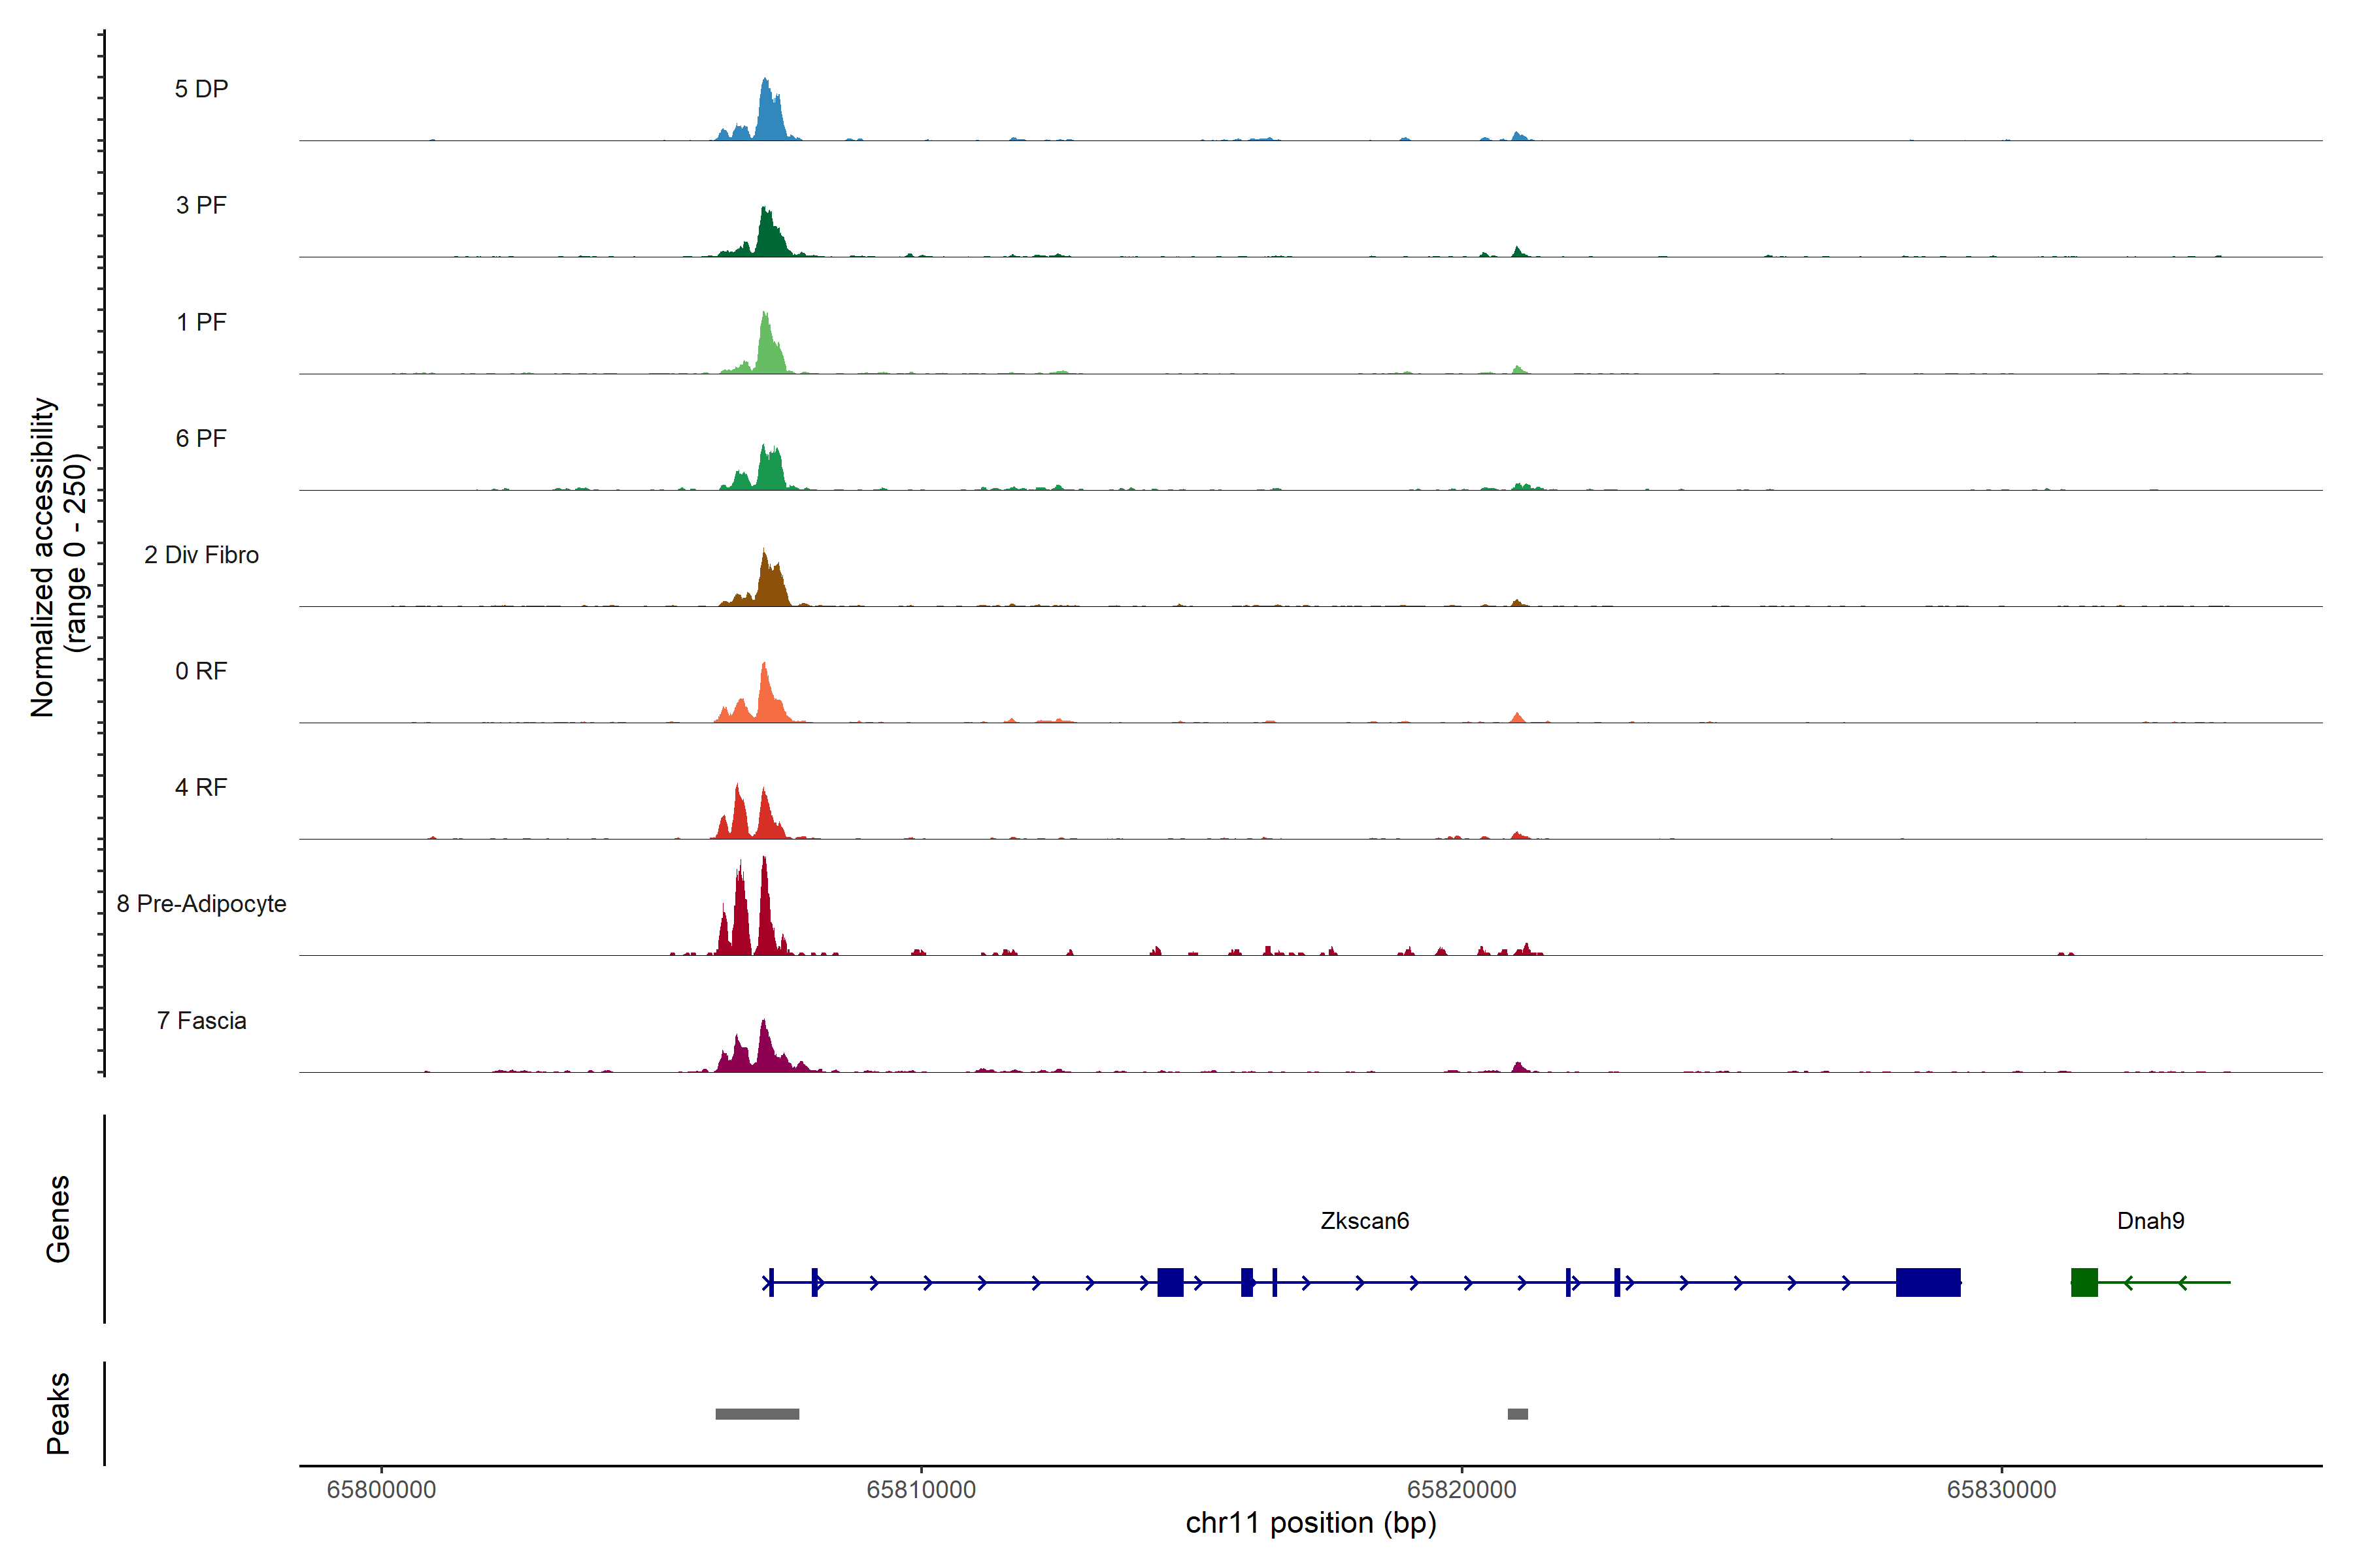Click the 2 Div Fibro track label

pos(201,555)
